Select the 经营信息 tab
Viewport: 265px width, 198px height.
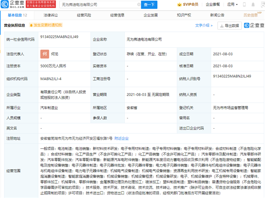pos(117,15)
